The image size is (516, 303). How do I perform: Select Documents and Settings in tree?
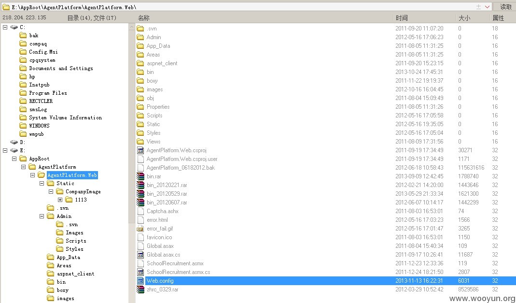pyautogui.click(x=61, y=68)
